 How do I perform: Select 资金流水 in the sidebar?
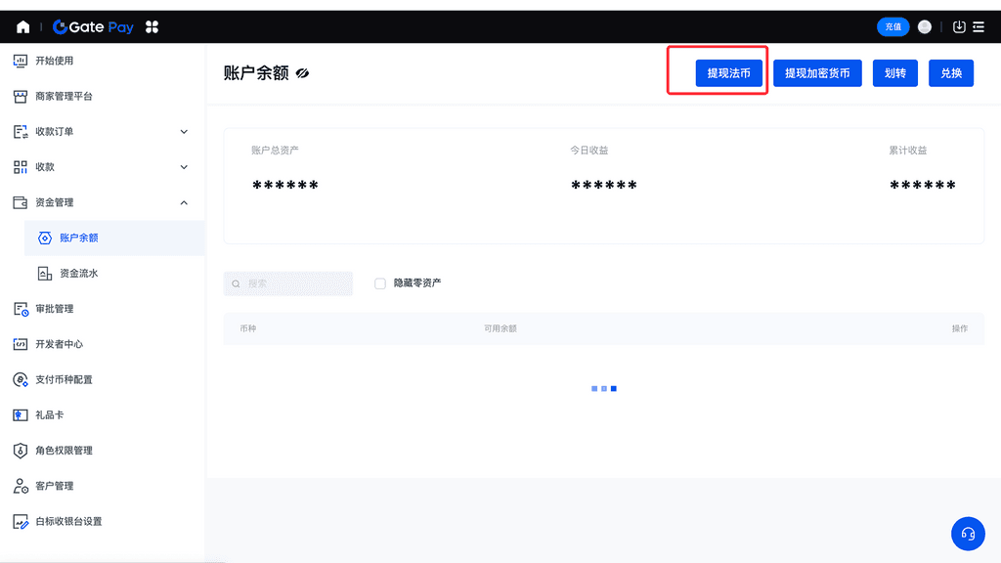click(x=78, y=274)
